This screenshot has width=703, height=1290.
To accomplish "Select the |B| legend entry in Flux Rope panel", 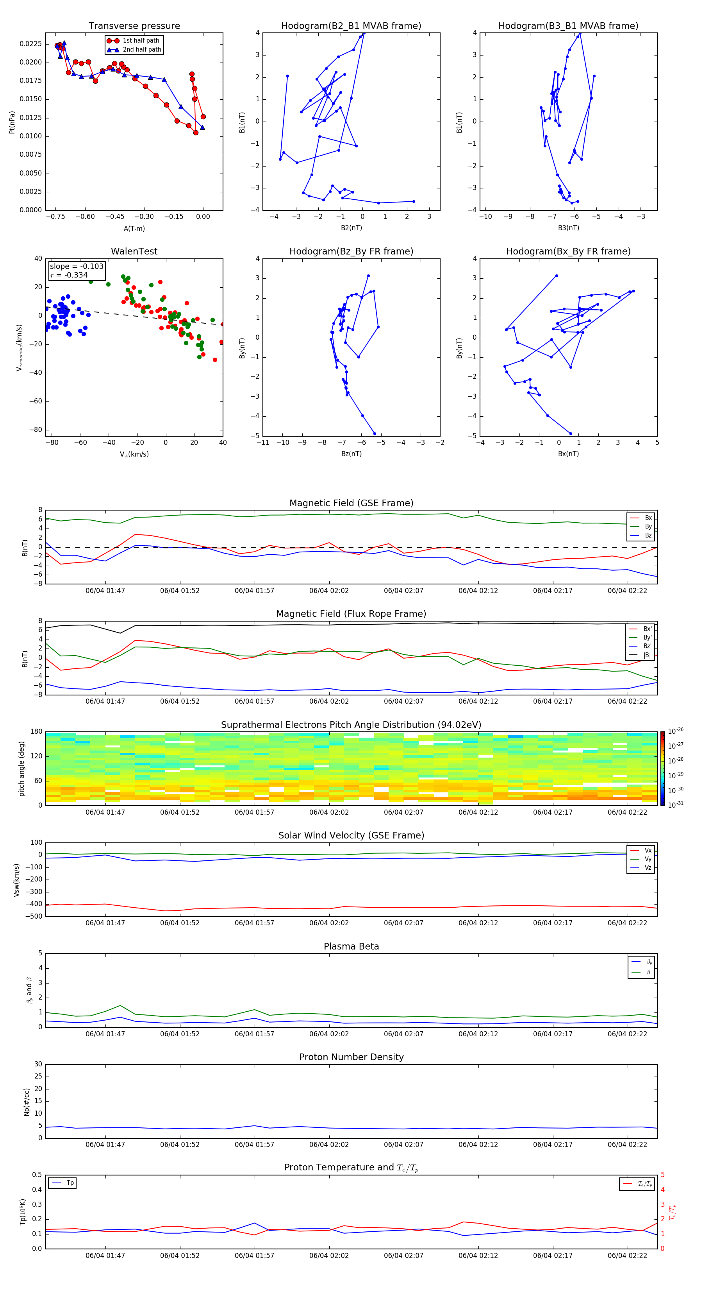I will point(641,655).
